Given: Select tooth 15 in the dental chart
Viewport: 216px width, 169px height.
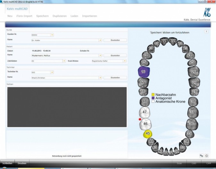Looking at the screenshot, I should click(144, 62).
